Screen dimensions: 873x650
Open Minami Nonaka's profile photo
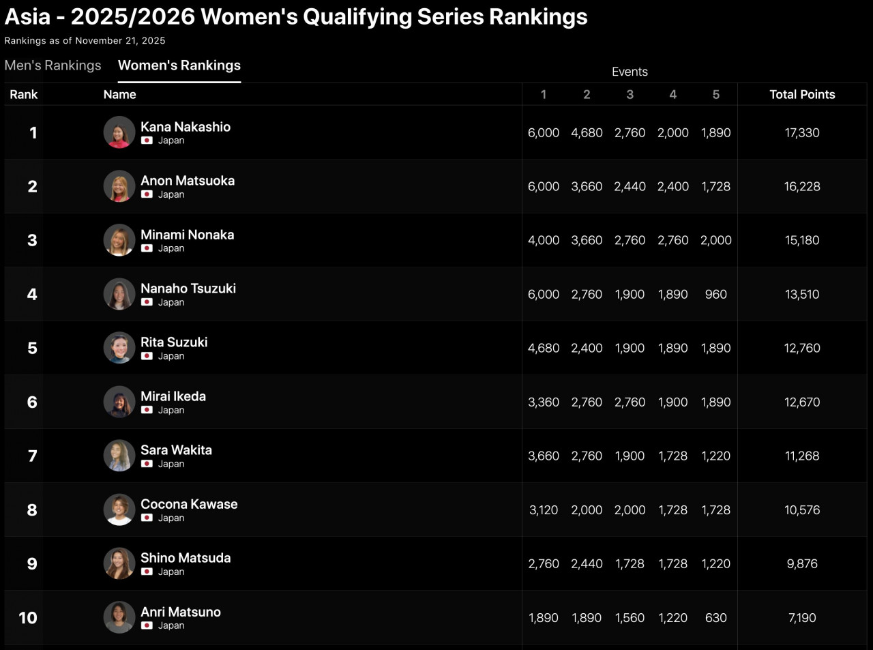[119, 240]
